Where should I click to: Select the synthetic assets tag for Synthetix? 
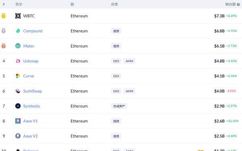coord(119,106)
